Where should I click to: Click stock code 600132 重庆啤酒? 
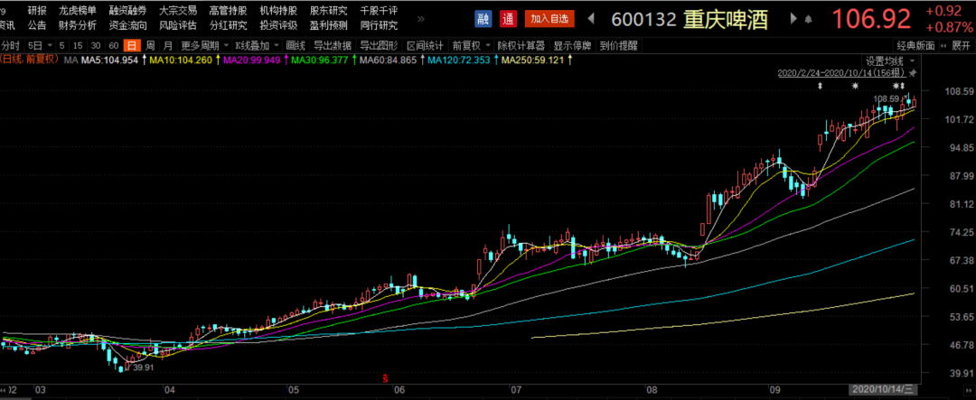click(690, 19)
